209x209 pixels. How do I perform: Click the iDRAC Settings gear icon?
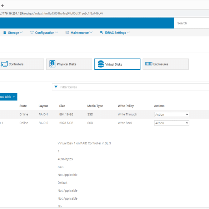pos(101,33)
